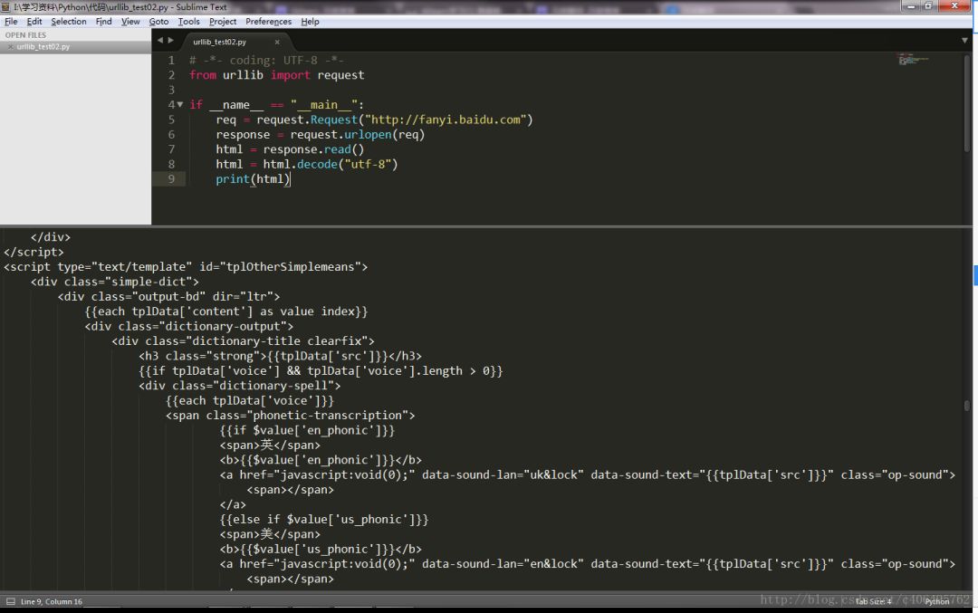This screenshot has height=613, width=978.
Task: Click the output line with data-sound-lan="uk&lock"
Action: coord(587,475)
